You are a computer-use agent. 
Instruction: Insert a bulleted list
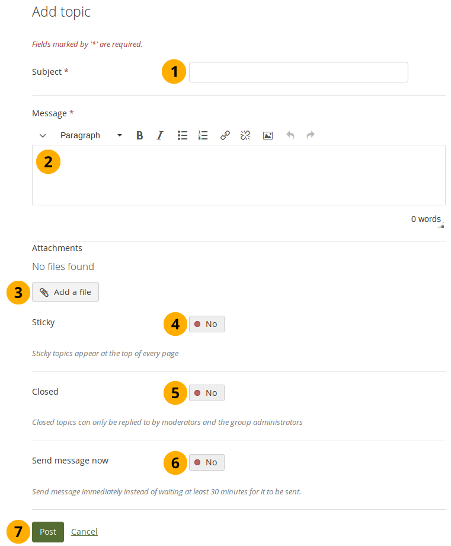tap(183, 135)
